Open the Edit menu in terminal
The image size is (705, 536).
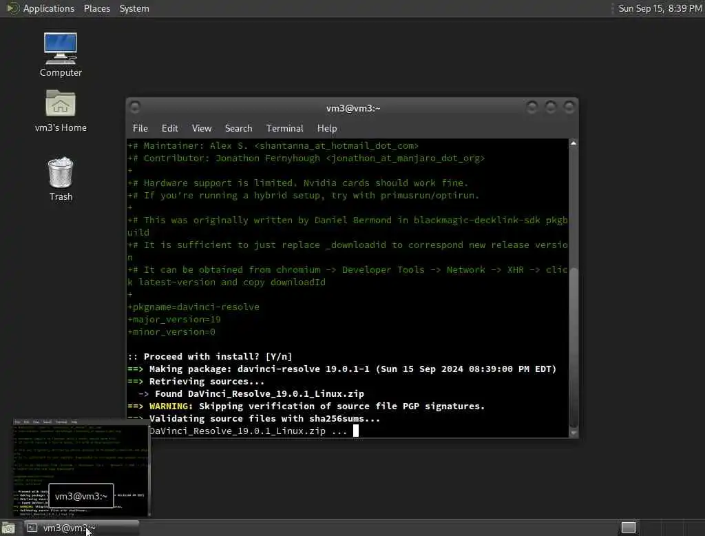click(169, 128)
